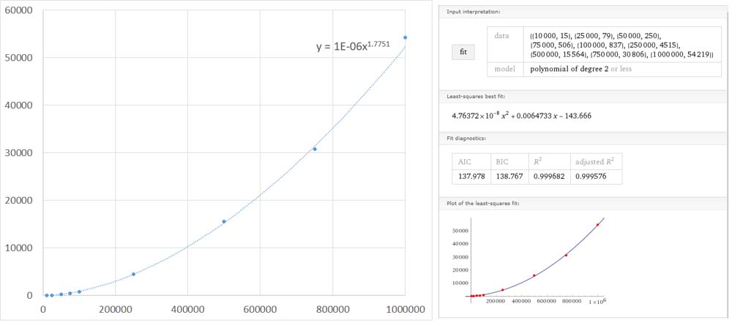Click the 800000 label on the left chart x-axis

pos(332,309)
